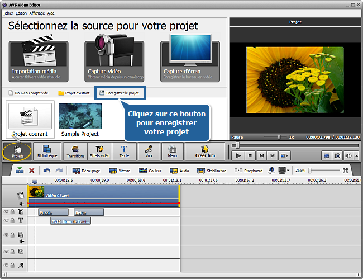Go to previous frame in preview
This screenshot has height=279, width=363.
[261, 156]
